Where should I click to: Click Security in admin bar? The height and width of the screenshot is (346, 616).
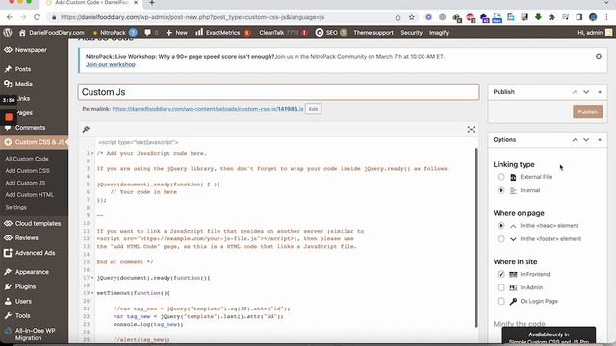[x=411, y=33]
